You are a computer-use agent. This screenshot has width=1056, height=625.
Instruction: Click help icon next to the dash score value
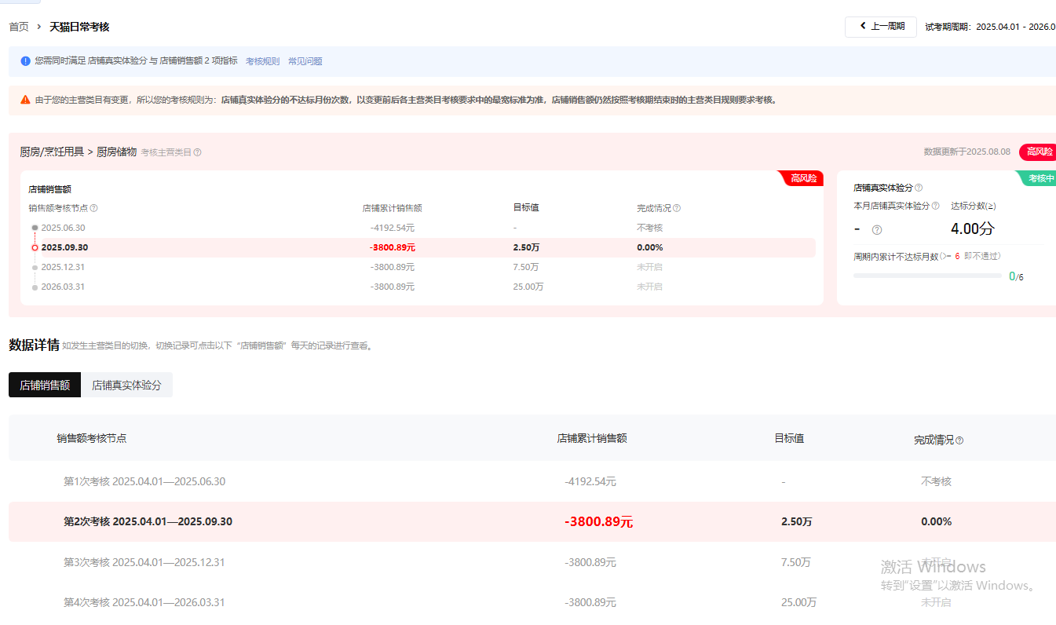pyautogui.click(x=877, y=230)
